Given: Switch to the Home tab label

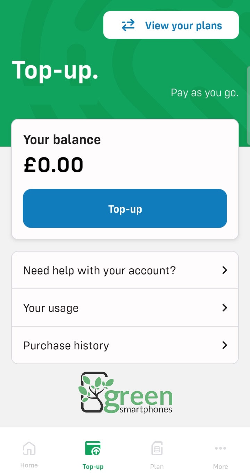Looking at the screenshot, I should click(29, 465).
